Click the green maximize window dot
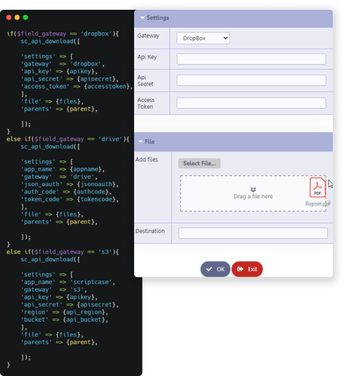 pos(26,17)
